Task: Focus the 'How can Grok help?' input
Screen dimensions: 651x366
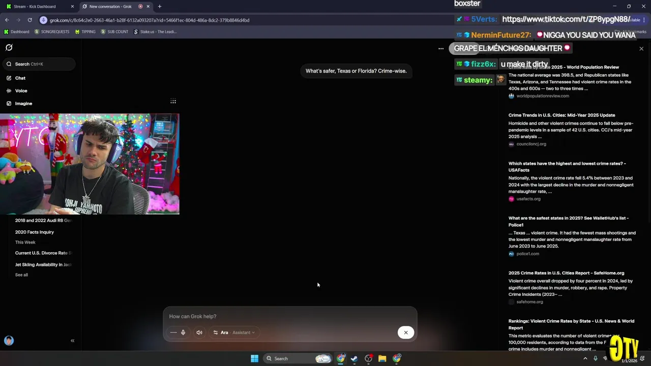Action: (290, 316)
